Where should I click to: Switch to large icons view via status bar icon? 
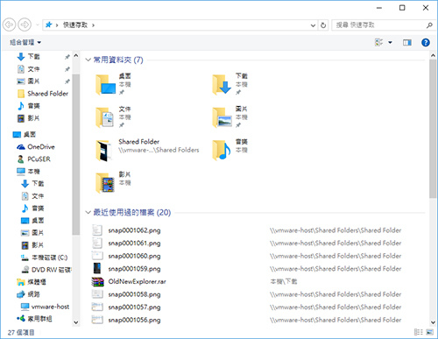(429, 332)
